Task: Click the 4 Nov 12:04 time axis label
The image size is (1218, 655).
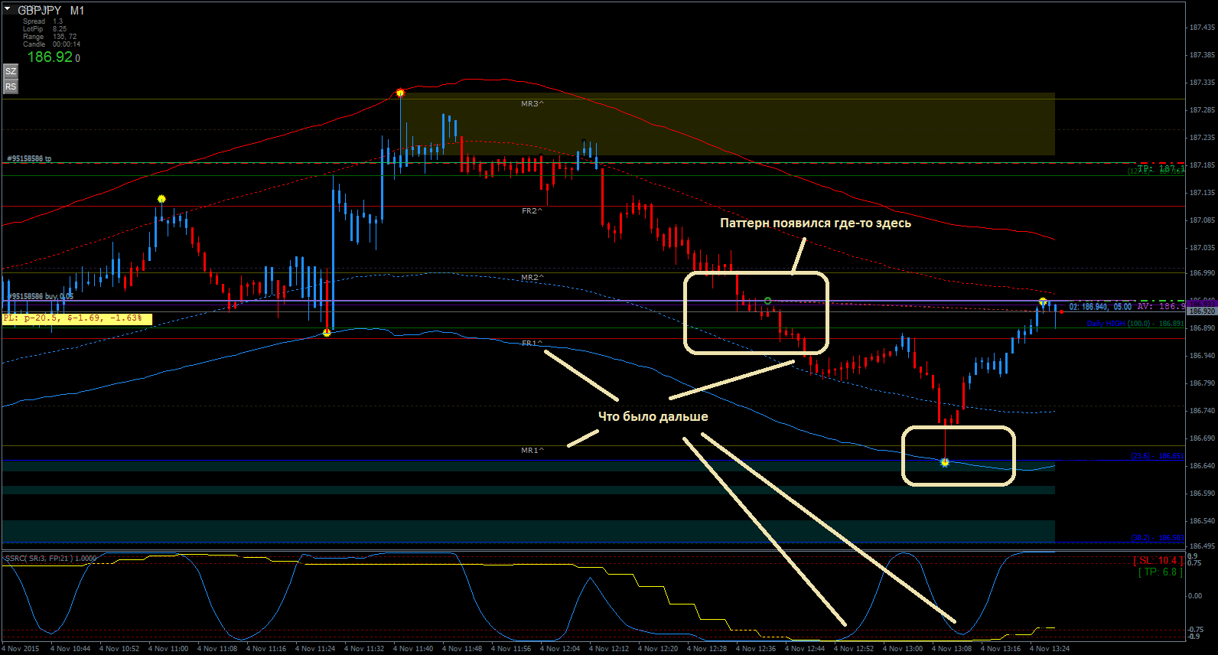Action: (x=560, y=649)
